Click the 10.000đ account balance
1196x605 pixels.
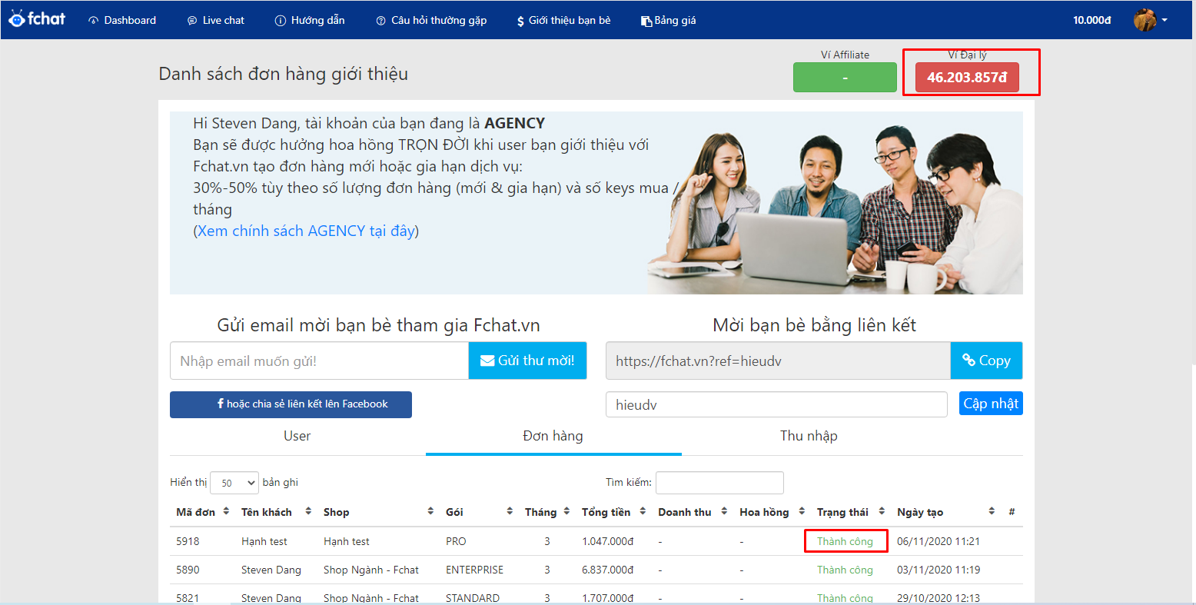[x=1092, y=20]
